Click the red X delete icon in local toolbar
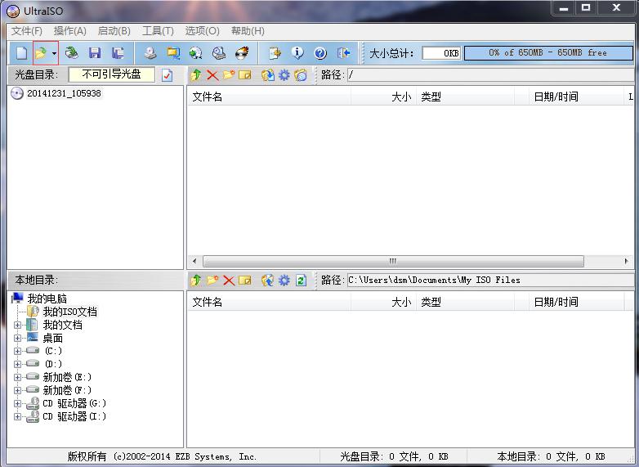Screen dimensions: 639x467 click(x=229, y=281)
